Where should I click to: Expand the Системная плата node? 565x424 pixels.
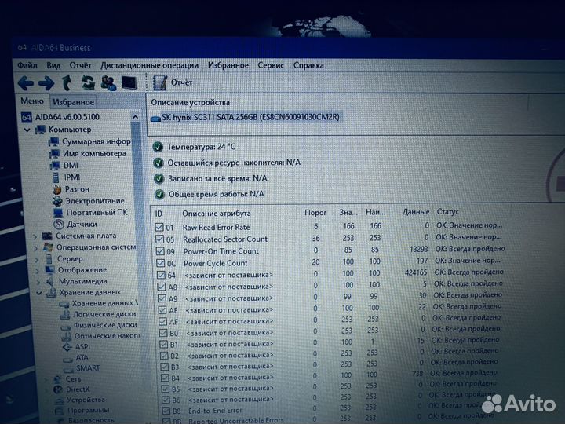click(x=35, y=236)
